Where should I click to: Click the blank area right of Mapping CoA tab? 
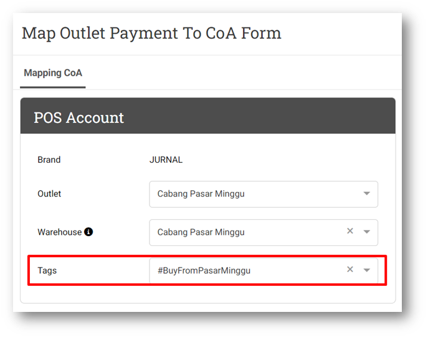243,73
